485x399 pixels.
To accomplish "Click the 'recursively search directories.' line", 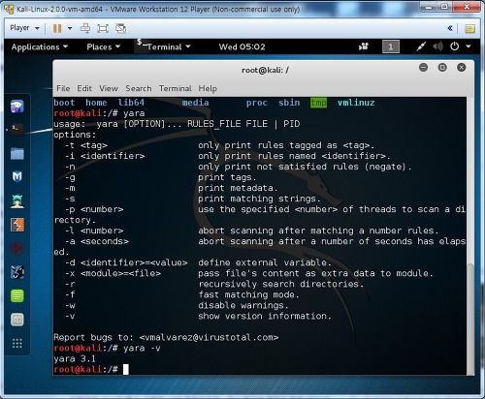I will tap(280, 284).
